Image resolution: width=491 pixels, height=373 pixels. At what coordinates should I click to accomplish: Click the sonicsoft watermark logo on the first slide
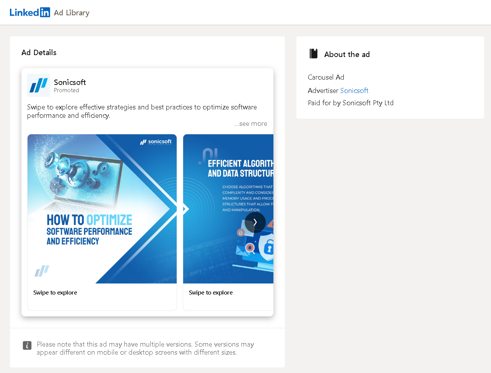point(156,142)
